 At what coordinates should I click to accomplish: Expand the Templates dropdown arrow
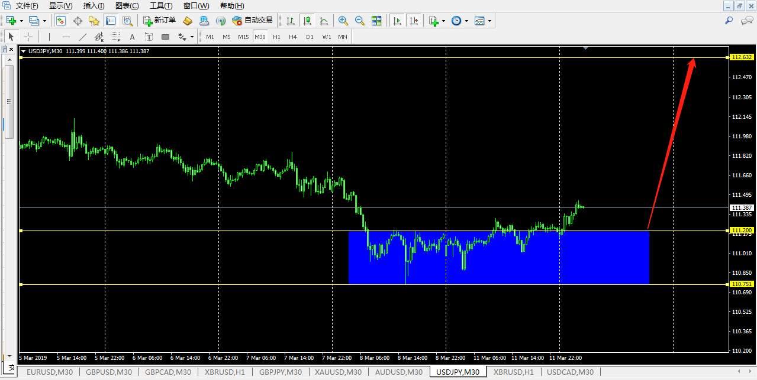click(x=489, y=21)
